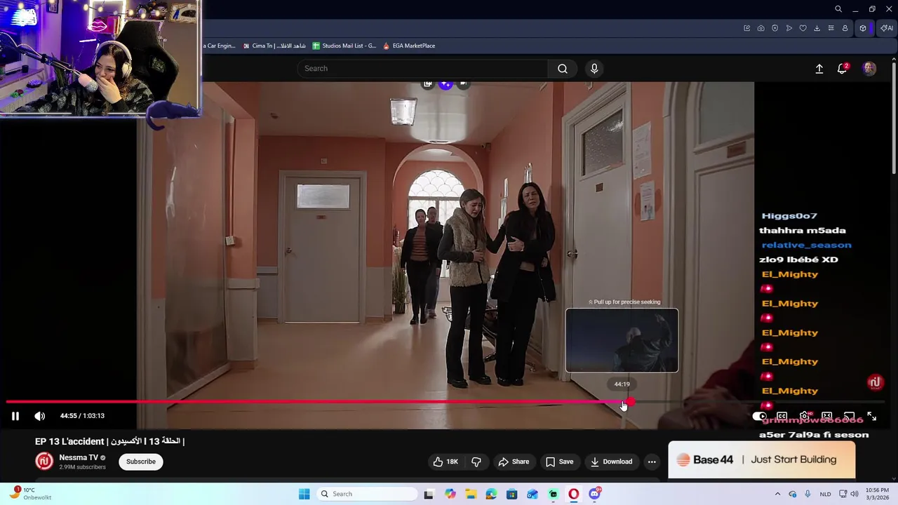Open File Explorer from taskbar
This screenshot has height=505, width=898.
(470, 494)
